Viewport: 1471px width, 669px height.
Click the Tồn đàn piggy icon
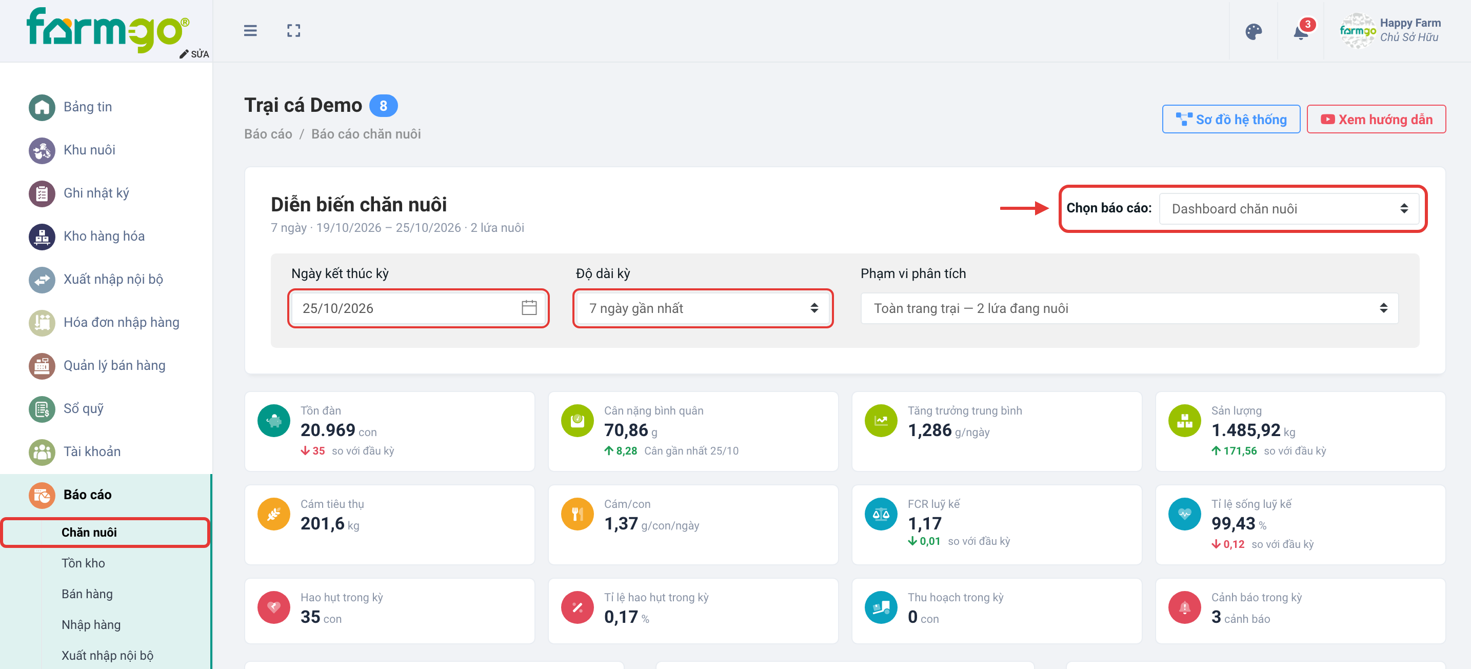click(x=273, y=421)
